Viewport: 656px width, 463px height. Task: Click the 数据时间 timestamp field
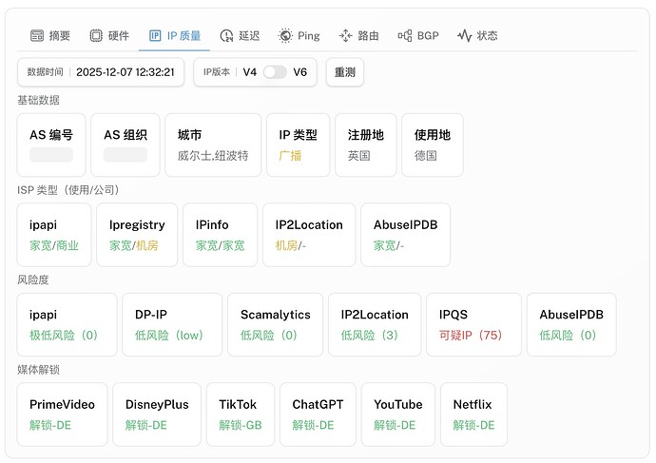[x=101, y=72]
